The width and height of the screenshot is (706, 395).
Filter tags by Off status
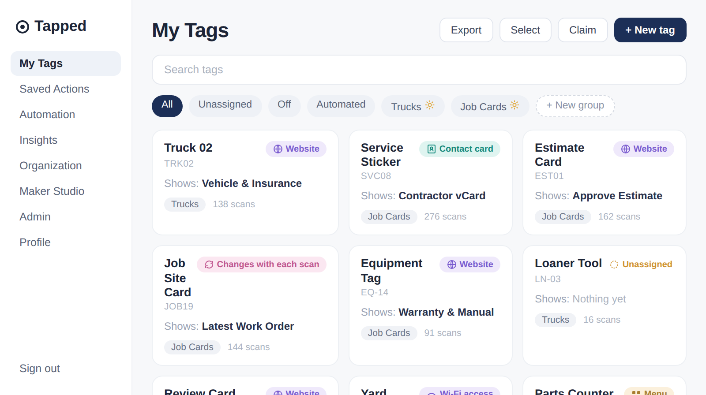285,106
